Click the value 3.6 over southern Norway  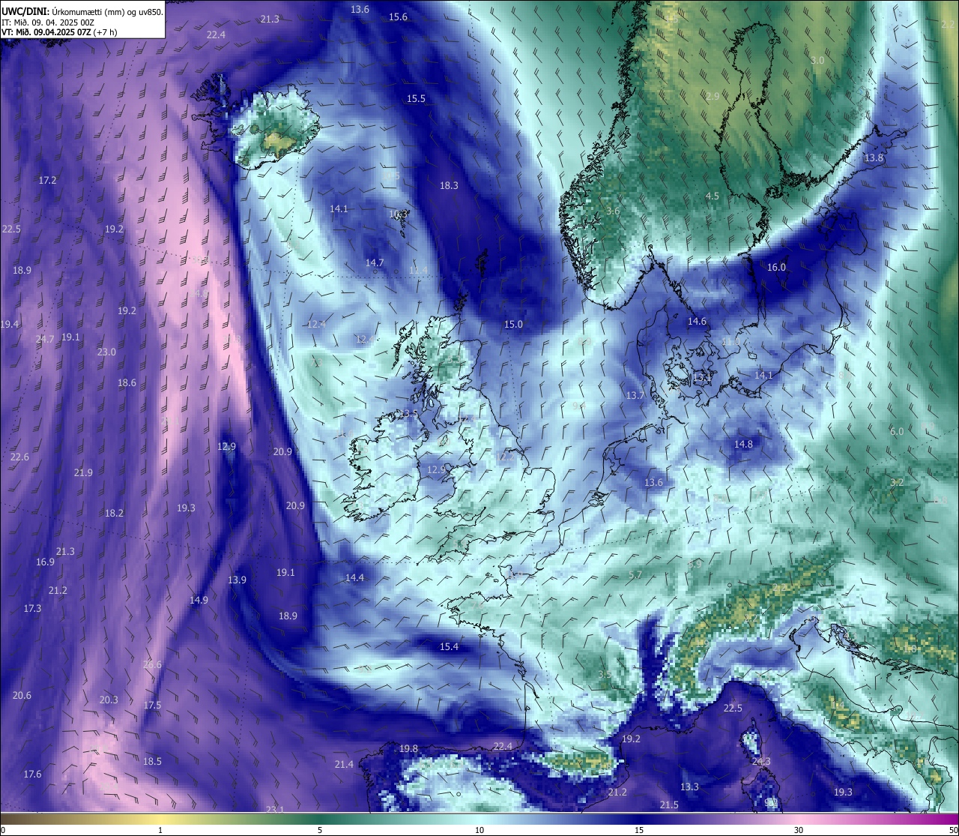613,211
